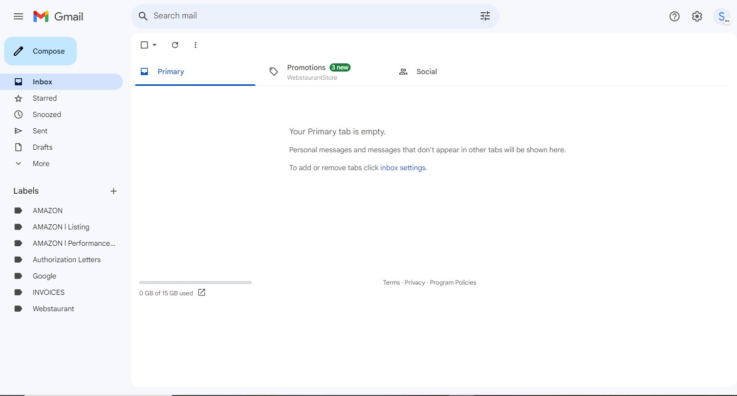Open the Authorization Letters label

pos(61,260)
